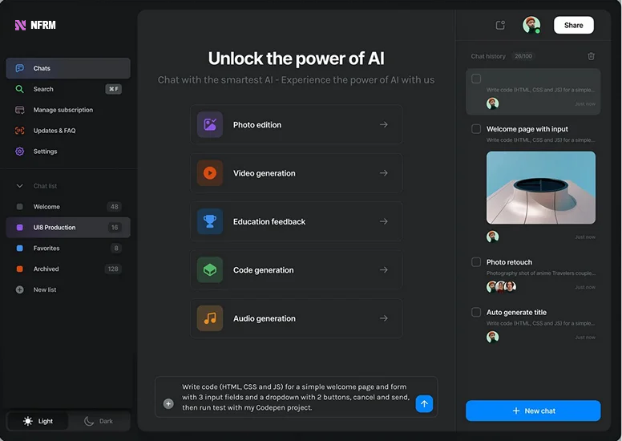This screenshot has height=441, width=622.
Task: Open Settings in the sidebar
Action: tap(68, 152)
